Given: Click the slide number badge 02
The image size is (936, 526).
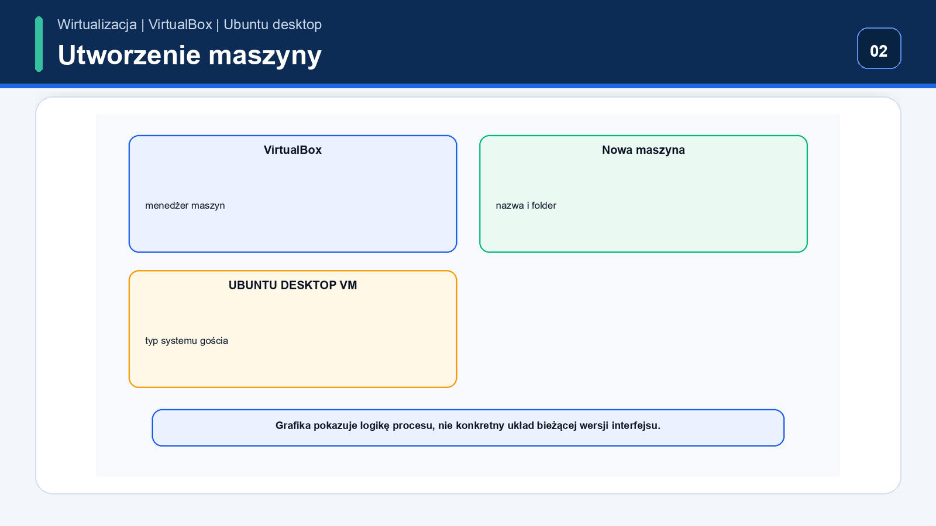Looking at the screenshot, I should [x=879, y=49].
